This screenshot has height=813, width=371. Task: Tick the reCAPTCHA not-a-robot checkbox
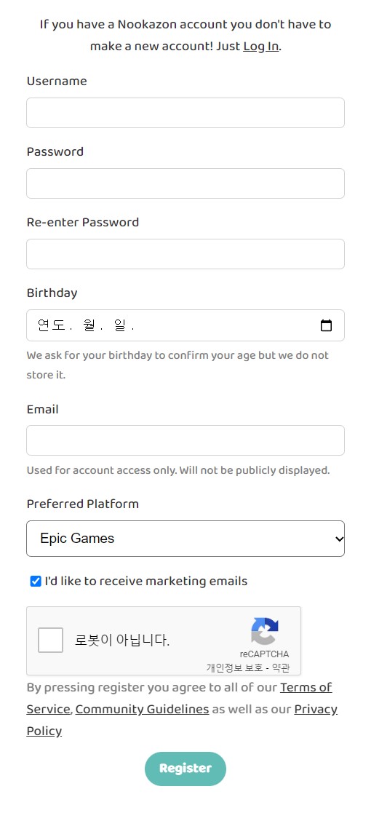[x=50, y=640]
